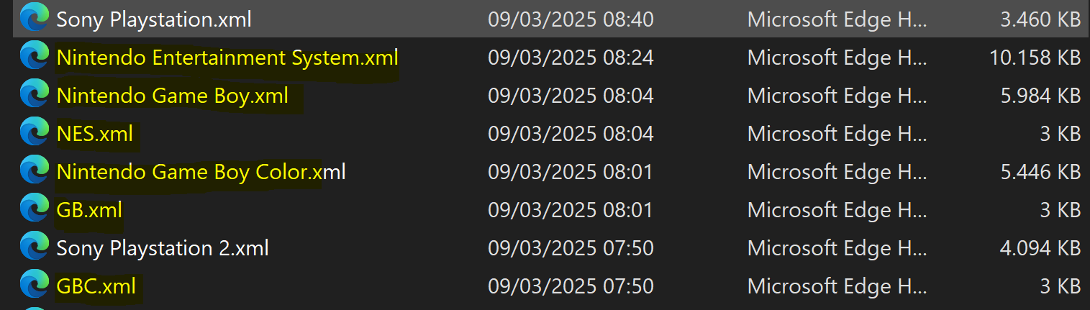Viewport: 1090px width, 310px height.
Task: Select the GBC.xml file name
Action: [x=96, y=286]
